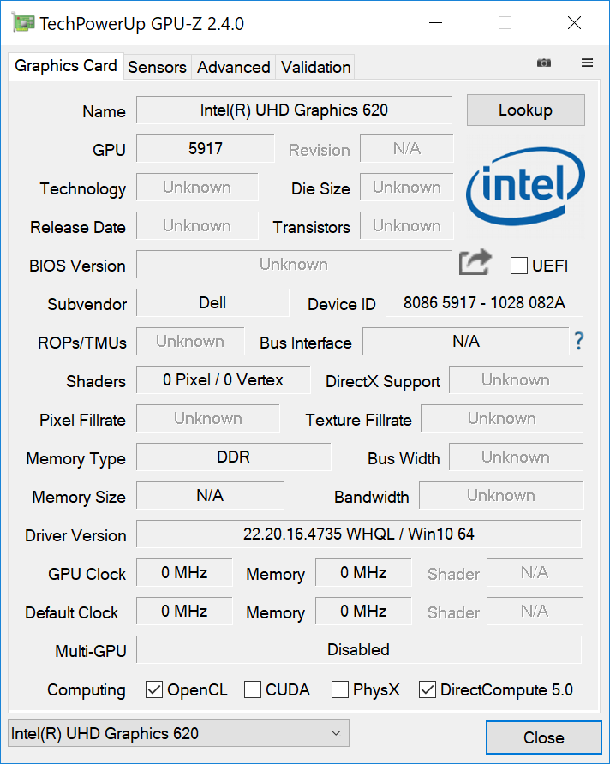The width and height of the screenshot is (610, 764).
Task: Click the blue question mark beside Bus Interface
Action: tap(579, 341)
